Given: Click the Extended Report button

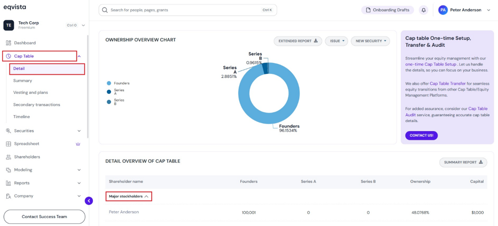Looking at the screenshot, I should pos(298,41).
